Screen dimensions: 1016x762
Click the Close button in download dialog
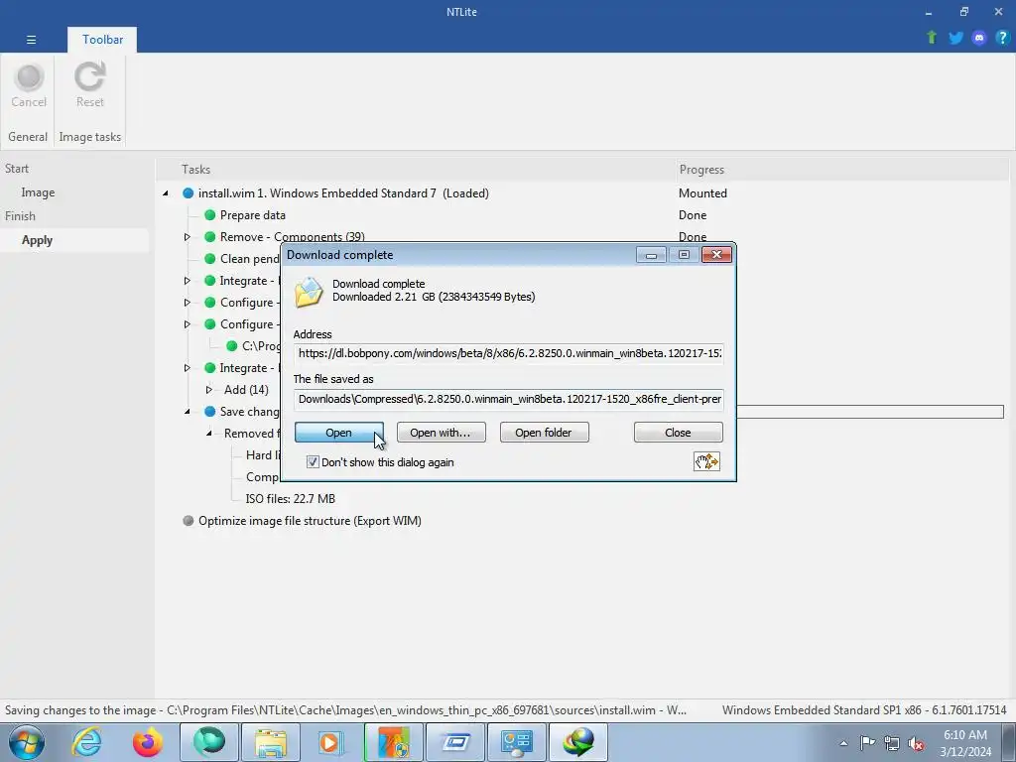[x=678, y=433]
